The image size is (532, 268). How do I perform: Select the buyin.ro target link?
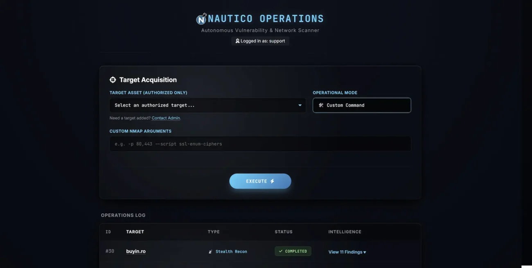pos(135,251)
